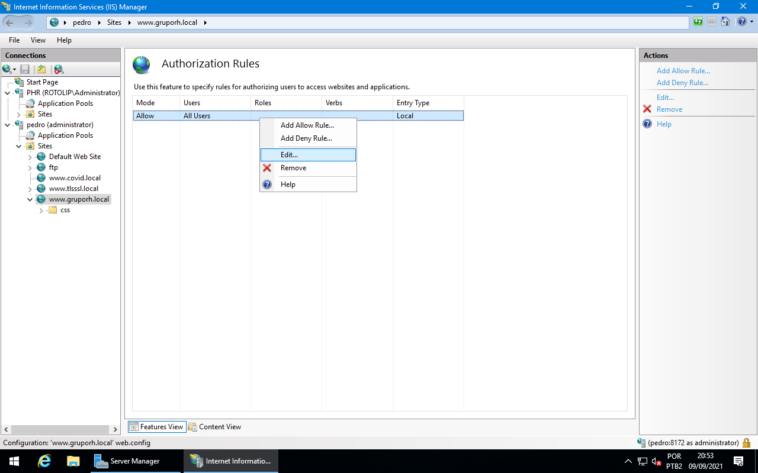Click the Up One Level folder icon

pos(41,69)
